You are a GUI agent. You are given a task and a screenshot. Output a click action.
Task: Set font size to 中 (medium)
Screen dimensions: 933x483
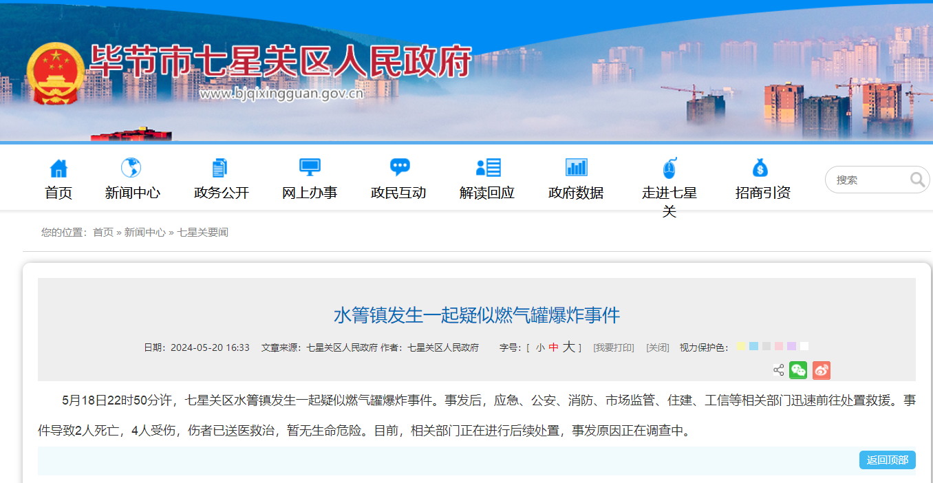click(553, 347)
